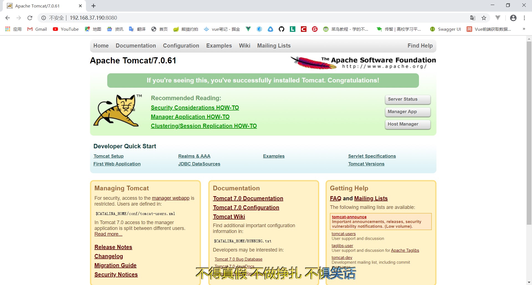Open the First Web Application link
The width and height of the screenshot is (532, 285).
click(x=117, y=164)
